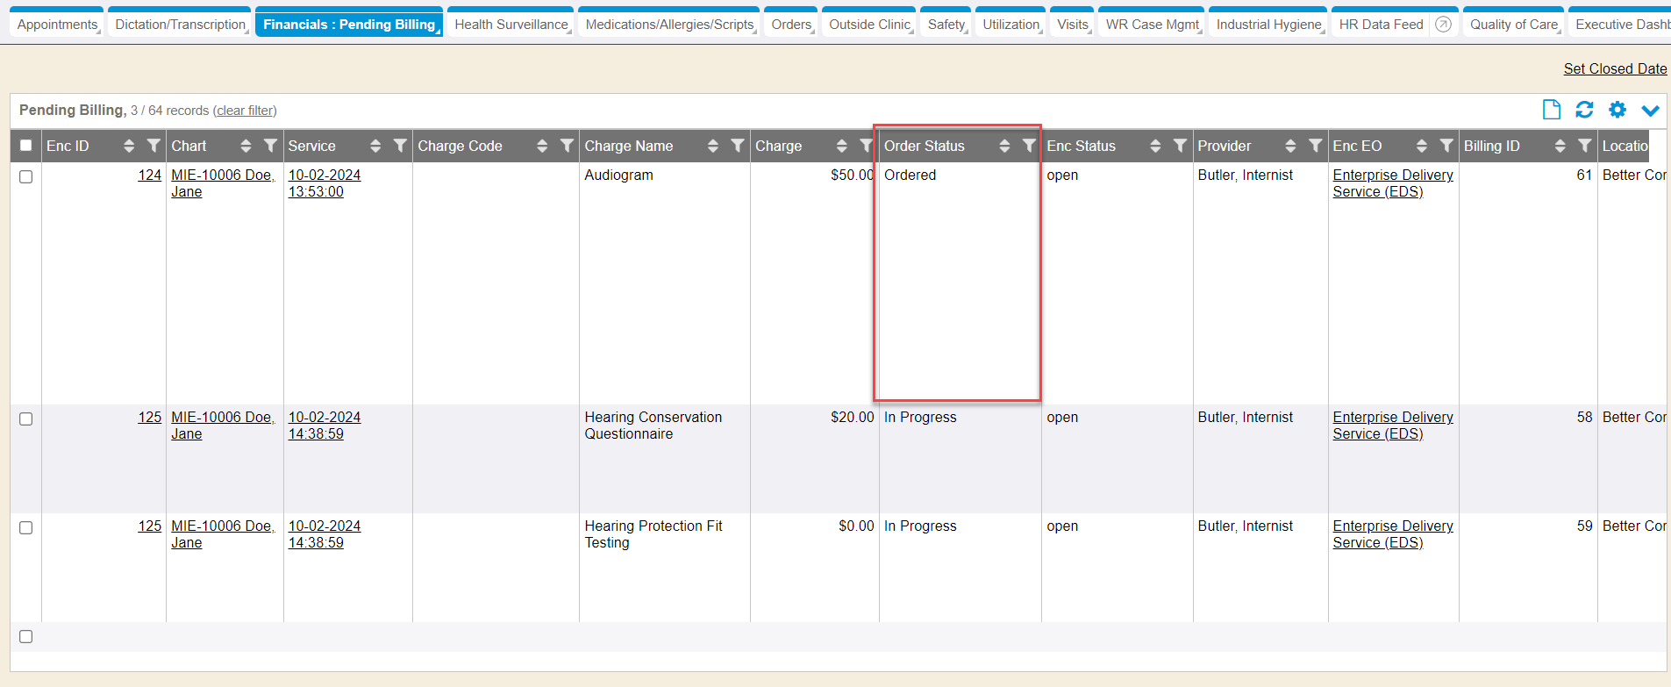This screenshot has width=1671, height=687.
Task: Click the clear filter link
Action: 245,111
